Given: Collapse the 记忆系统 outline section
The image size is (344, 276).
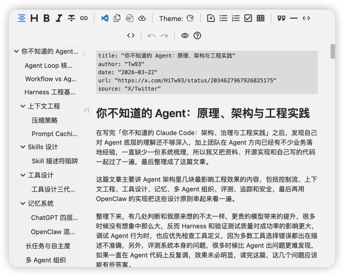Looking at the screenshot, I should click(x=22, y=203).
